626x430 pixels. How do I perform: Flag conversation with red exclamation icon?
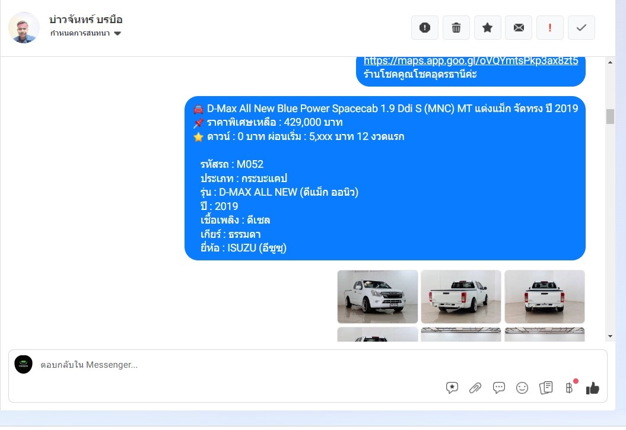[549, 27]
